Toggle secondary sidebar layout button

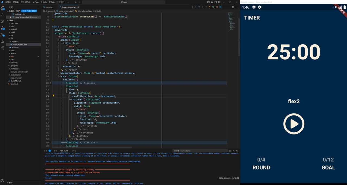216,2
